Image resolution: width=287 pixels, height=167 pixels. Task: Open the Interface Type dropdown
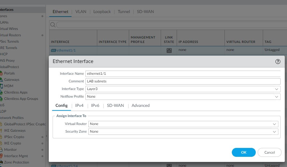(x=276, y=89)
